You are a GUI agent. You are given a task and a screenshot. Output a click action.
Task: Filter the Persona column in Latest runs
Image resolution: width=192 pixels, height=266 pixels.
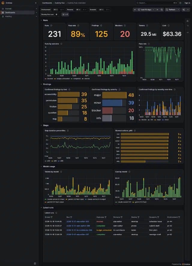(x=121, y=217)
